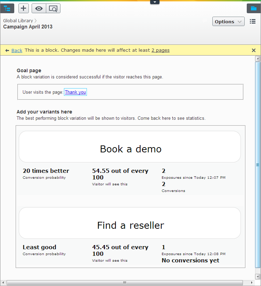The image size is (261, 286).
Task: Click the vertical scrollbar up arrow
Action: [x=258, y=59]
